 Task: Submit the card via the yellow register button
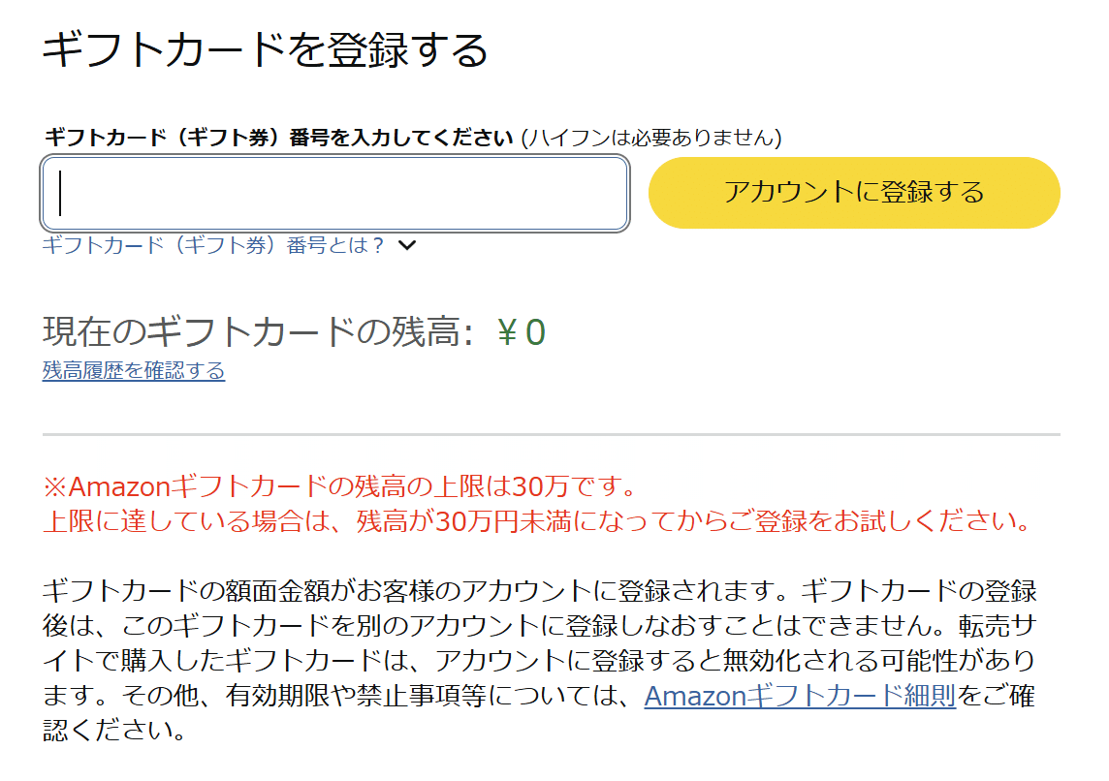(857, 193)
